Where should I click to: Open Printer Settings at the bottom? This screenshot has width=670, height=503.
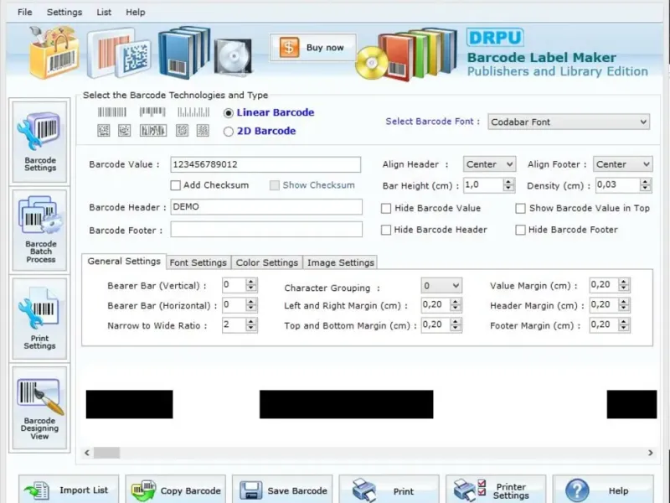(496, 490)
